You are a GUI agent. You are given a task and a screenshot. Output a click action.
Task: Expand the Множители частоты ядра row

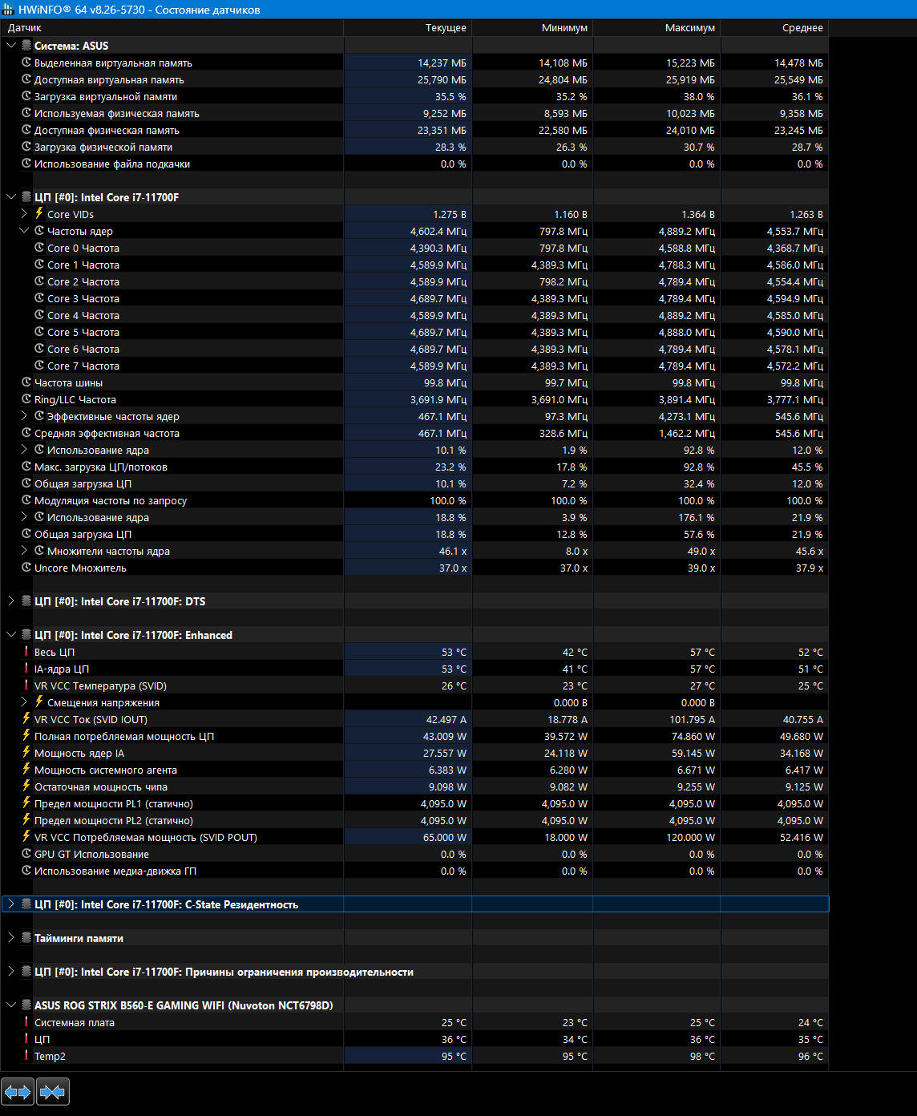(24, 551)
